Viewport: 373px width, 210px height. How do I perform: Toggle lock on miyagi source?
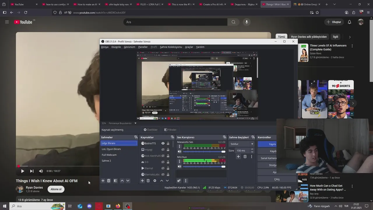pyautogui.click(x=168, y=150)
